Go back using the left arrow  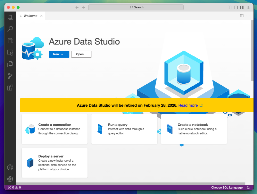[77, 7]
